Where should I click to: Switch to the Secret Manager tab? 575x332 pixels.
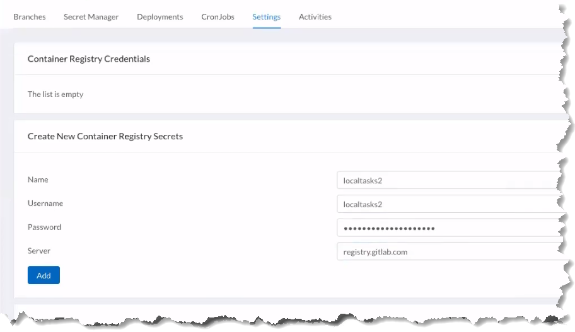coord(91,17)
